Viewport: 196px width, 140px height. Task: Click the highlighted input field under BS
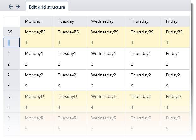tap(11, 42)
